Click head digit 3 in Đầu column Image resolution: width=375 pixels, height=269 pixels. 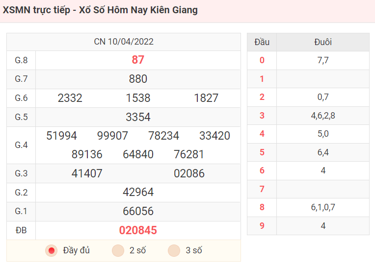click(x=262, y=116)
